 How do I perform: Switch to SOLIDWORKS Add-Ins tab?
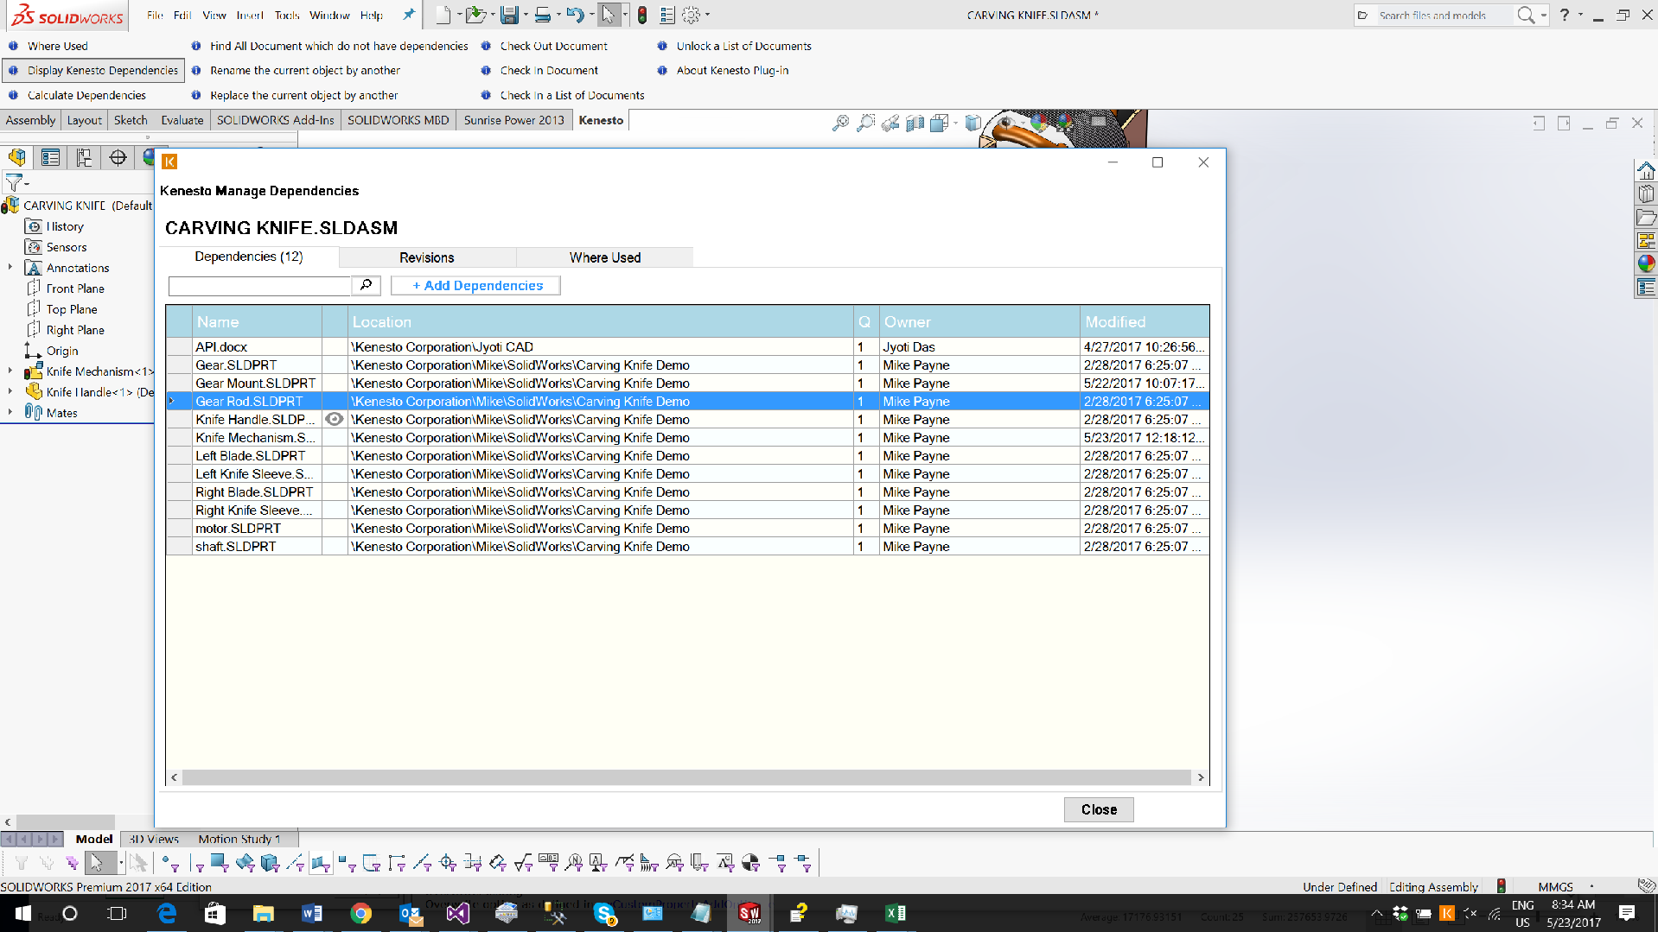point(275,120)
